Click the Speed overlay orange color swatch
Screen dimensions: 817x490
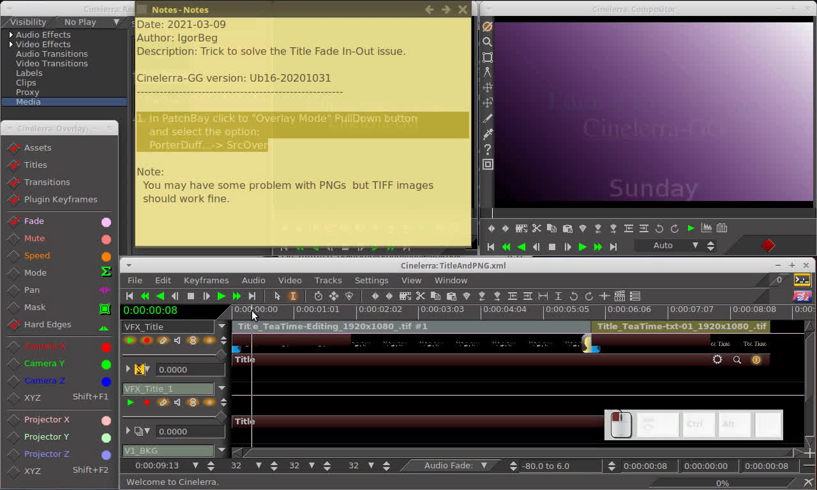tap(106, 256)
